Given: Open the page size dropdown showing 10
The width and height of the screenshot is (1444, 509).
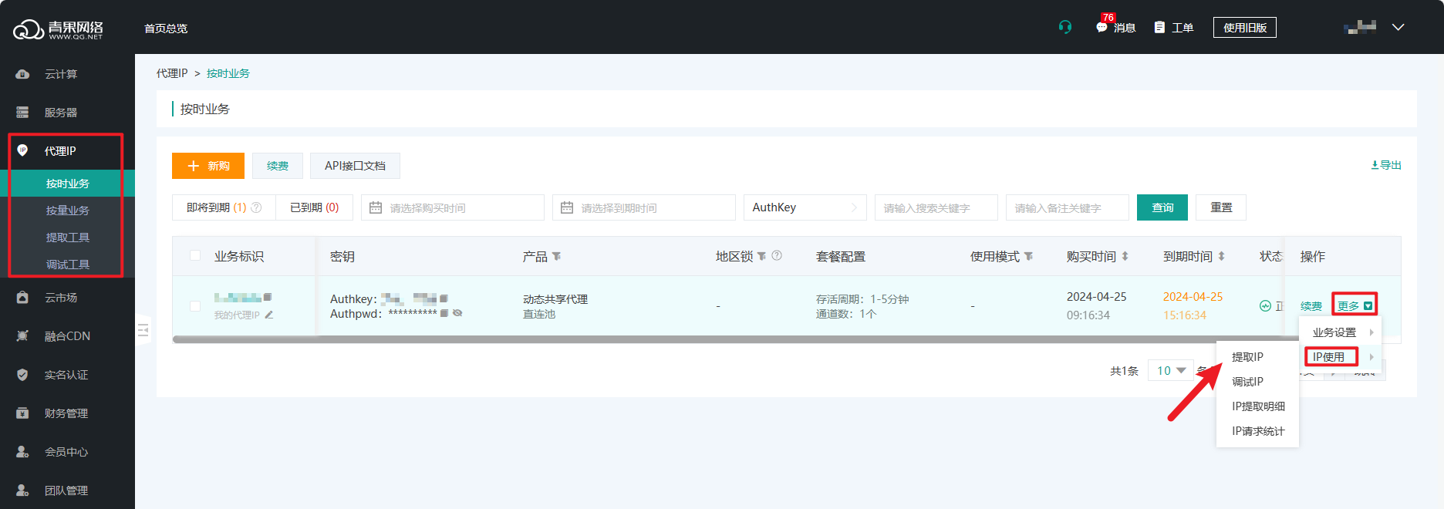Looking at the screenshot, I should tap(1170, 371).
